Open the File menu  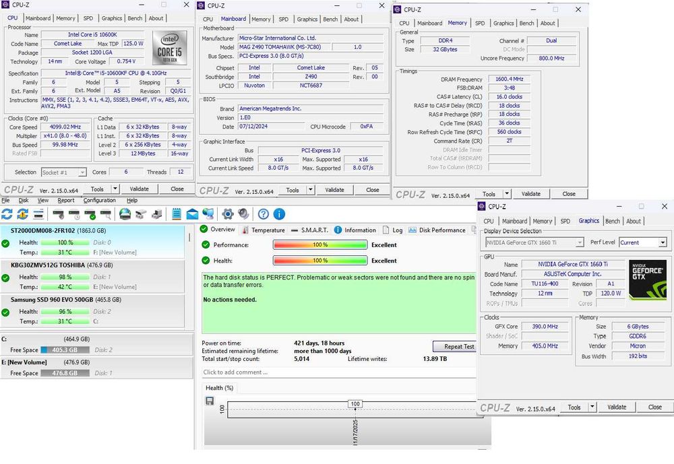[5, 200]
